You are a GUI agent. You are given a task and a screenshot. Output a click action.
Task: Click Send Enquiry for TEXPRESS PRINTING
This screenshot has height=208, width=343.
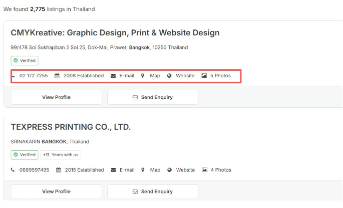tap(153, 192)
